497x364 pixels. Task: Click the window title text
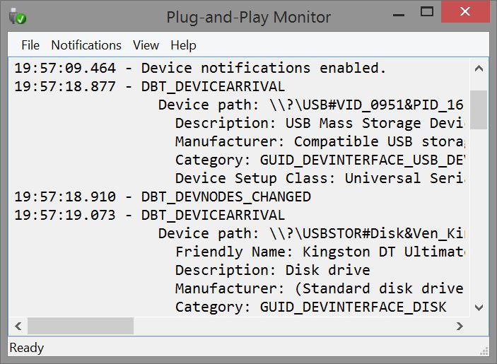[249, 17]
